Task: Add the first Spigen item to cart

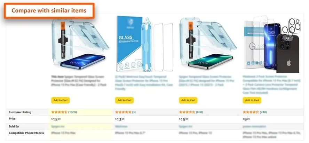Action: point(61,100)
